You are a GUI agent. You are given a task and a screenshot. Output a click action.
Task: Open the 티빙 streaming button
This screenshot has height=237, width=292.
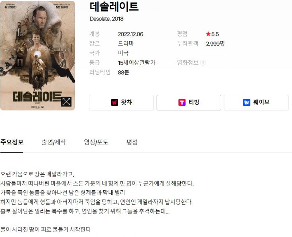[x=189, y=102]
